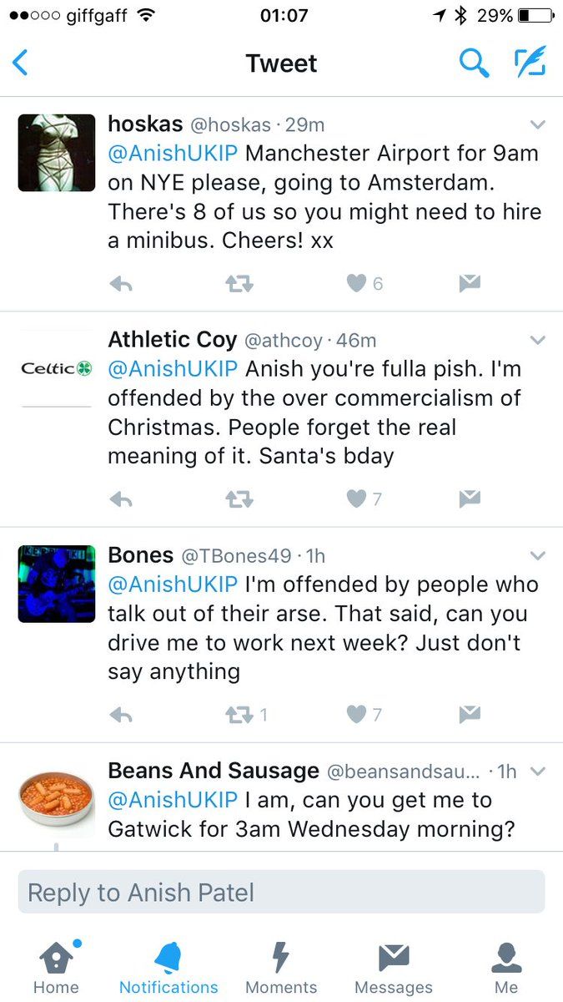The width and height of the screenshot is (563, 1002).
Task: Reply to hoskas's tweet
Action: pyautogui.click(x=121, y=284)
